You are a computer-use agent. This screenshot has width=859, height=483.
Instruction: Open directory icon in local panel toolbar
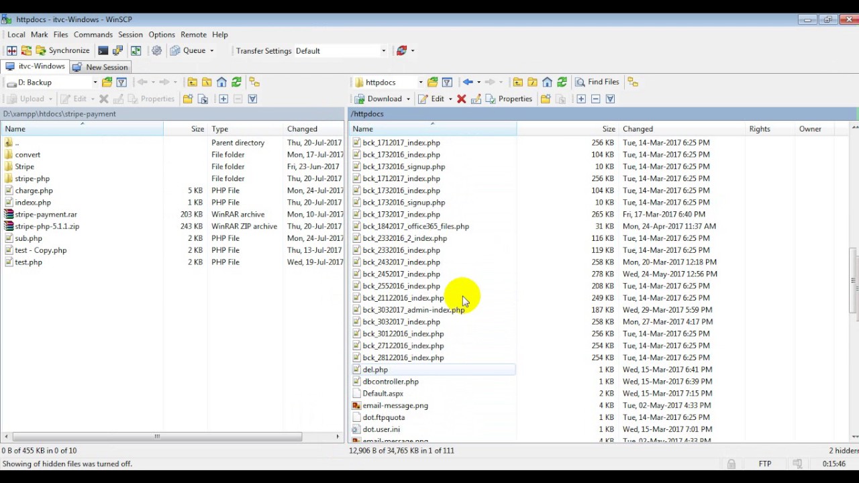[x=107, y=82]
